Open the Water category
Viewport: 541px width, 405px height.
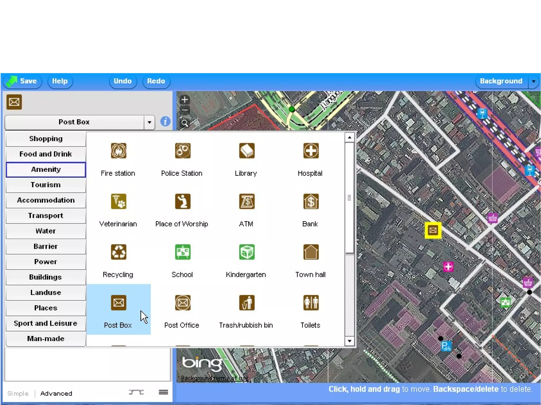(x=46, y=231)
